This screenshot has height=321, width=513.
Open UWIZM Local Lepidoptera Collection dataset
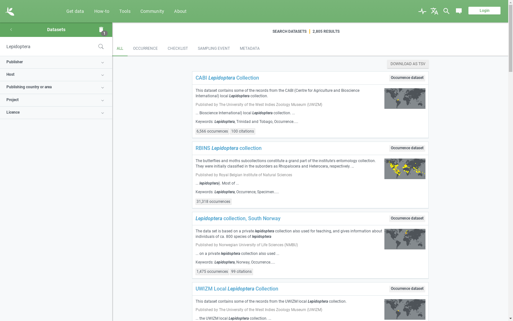[x=237, y=289]
